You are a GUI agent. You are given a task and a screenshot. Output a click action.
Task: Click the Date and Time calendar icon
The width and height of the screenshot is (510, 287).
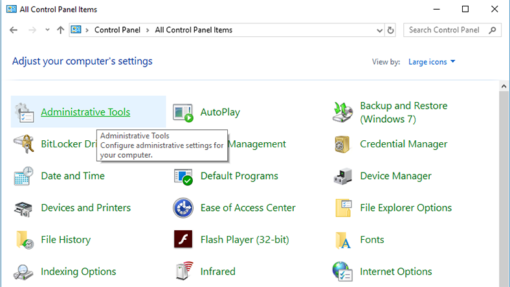(x=23, y=176)
